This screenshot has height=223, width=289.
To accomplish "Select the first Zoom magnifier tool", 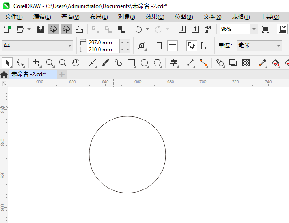I will coord(50,63).
